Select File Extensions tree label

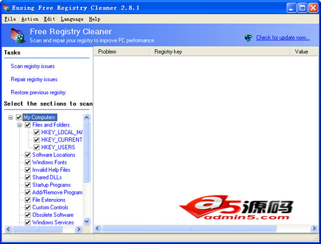(49, 200)
